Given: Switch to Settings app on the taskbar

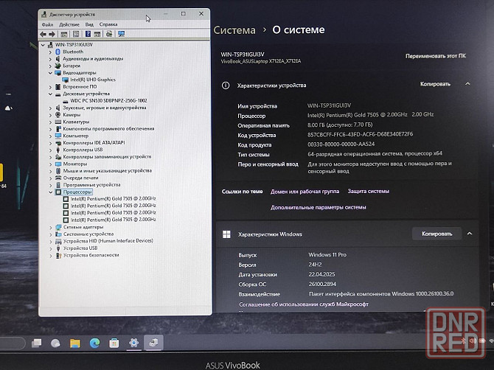Looking at the screenshot, I should 133,343.
